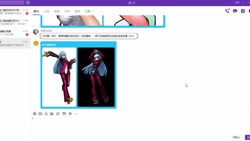
Task: Click the edit pencil next to c8
Action: (134, 3)
